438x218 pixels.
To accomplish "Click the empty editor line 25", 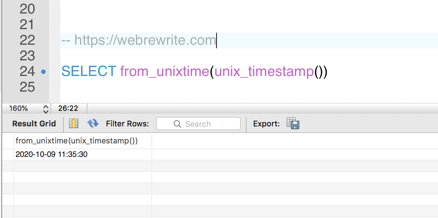I will (249, 87).
